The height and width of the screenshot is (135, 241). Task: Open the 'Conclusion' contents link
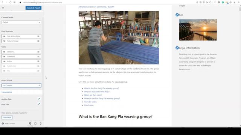coord(89,105)
